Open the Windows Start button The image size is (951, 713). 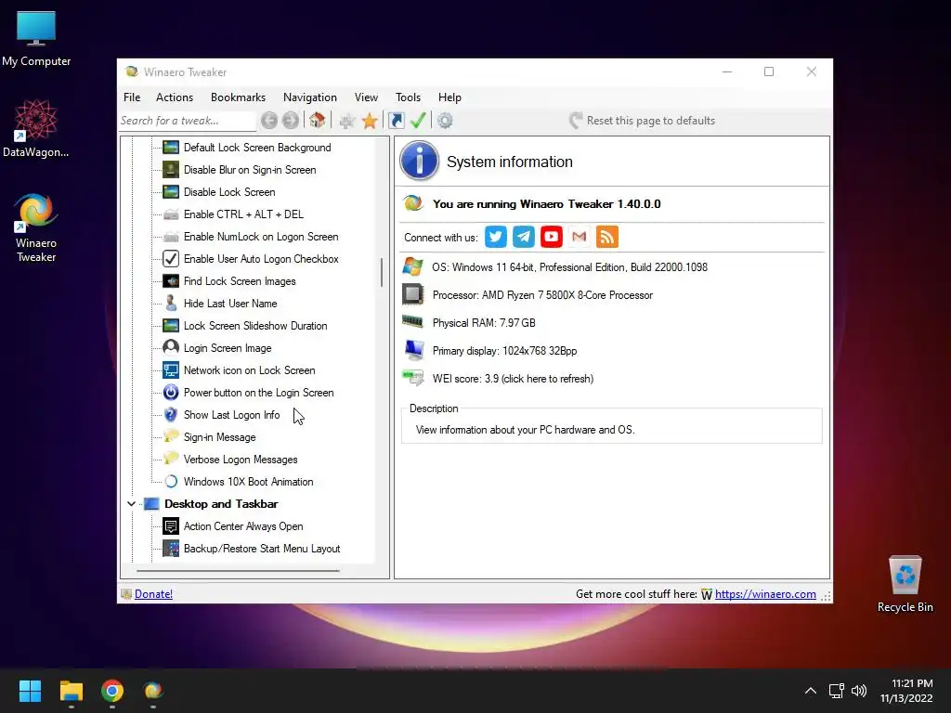[30, 691]
